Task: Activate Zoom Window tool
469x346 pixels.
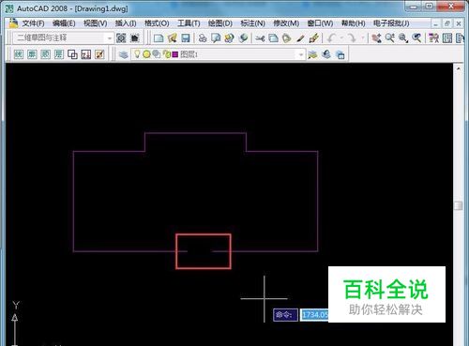Action: coord(403,38)
